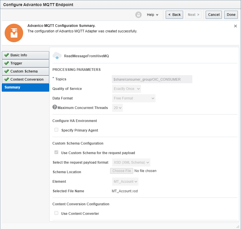Click the round icon left of Help
Viewport: 241px width, 229px height.
(x=138, y=15)
